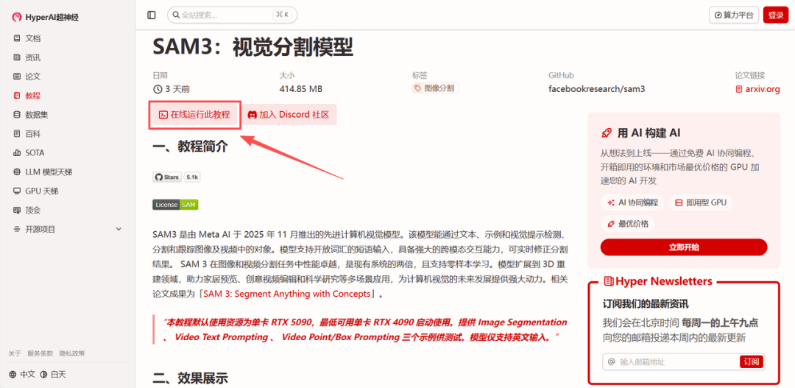
Task: Toggle the sidebar panel icon
Action: pos(152,15)
